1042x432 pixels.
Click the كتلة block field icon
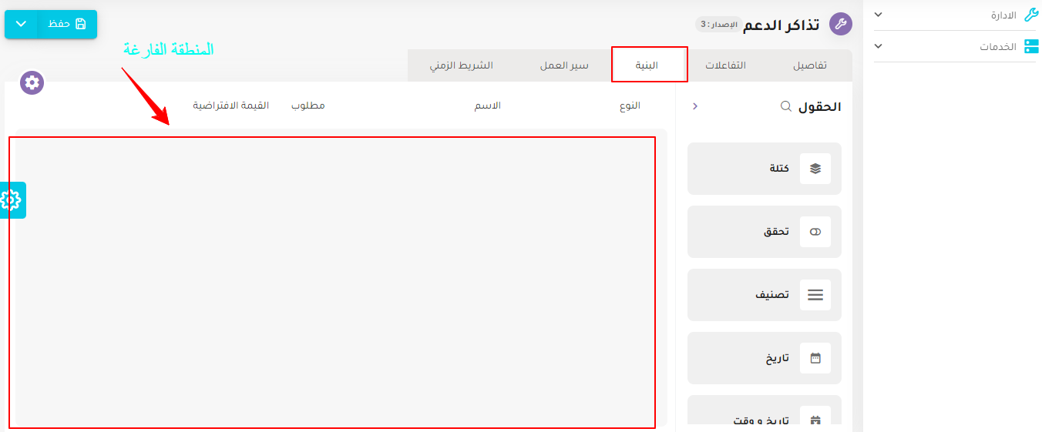point(815,169)
